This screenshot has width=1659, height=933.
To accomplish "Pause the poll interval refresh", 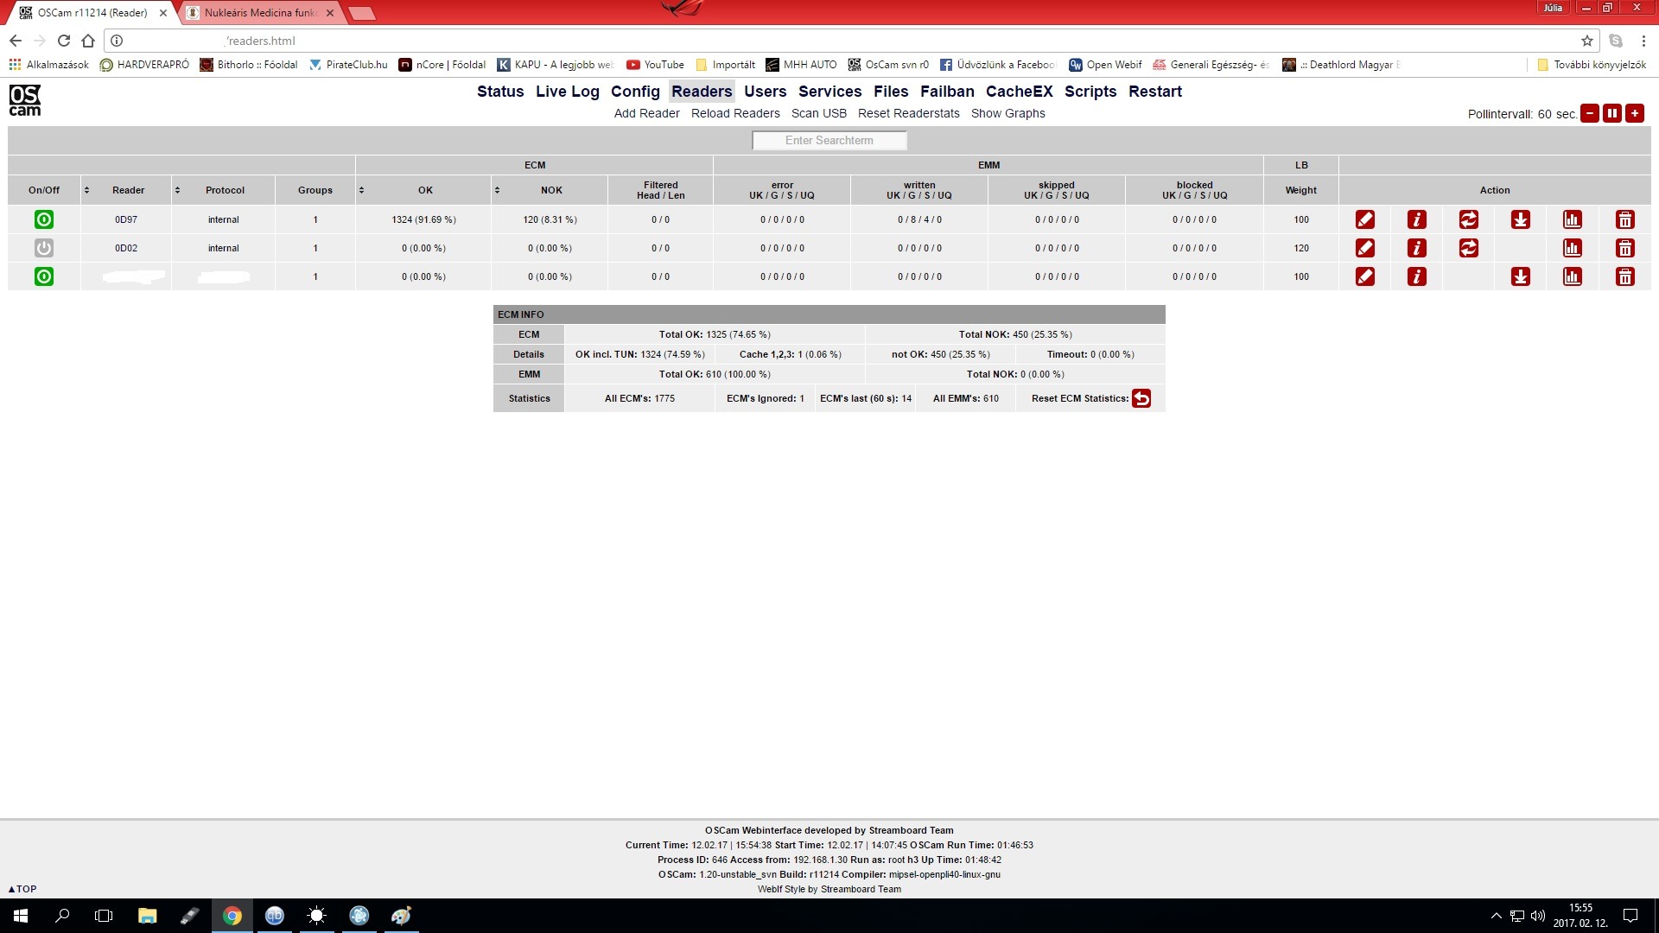I will point(1612,113).
